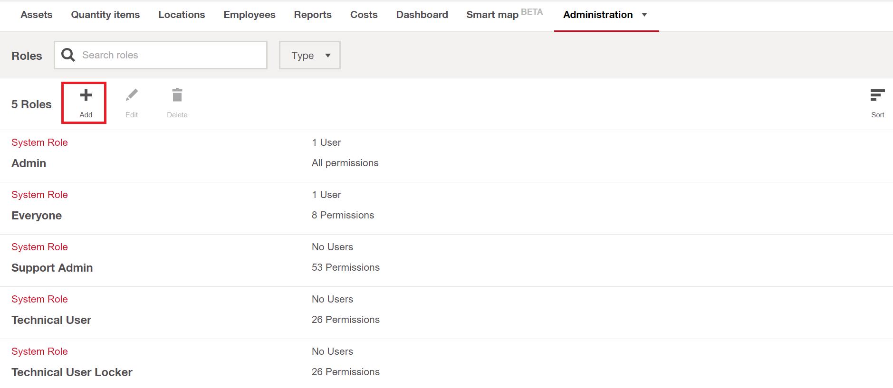Select the Admin role row
This screenshot has height=388, width=893.
pos(29,163)
